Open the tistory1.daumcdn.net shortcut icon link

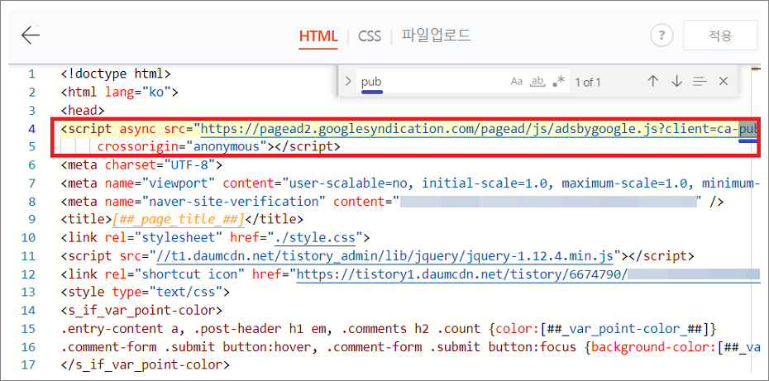528,274
